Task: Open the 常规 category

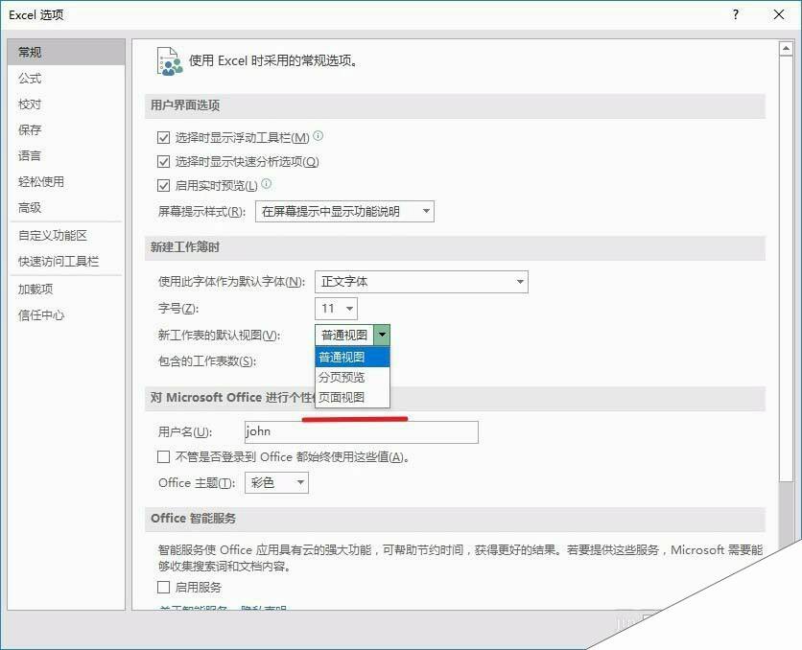Action: coord(66,52)
